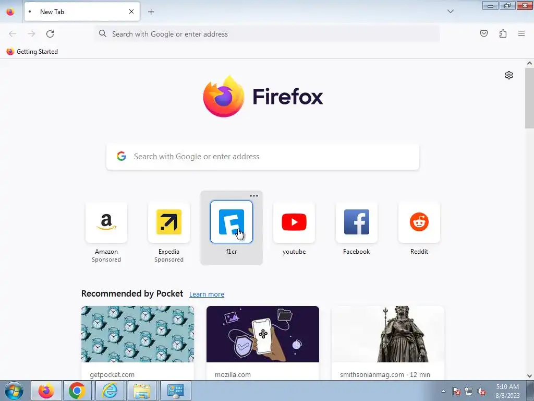Focus the Google search box on page
The height and width of the screenshot is (401, 534).
click(263, 157)
